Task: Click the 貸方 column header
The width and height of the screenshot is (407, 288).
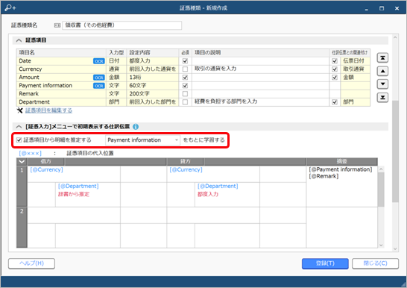Action: pos(186,161)
